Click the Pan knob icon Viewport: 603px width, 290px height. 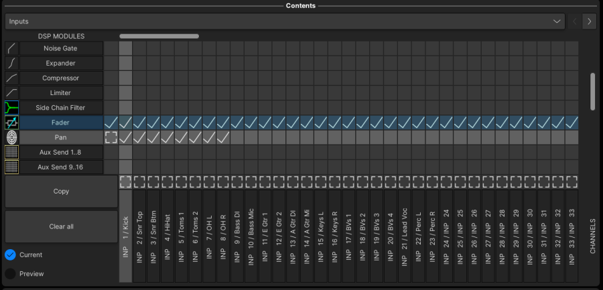[12, 137]
